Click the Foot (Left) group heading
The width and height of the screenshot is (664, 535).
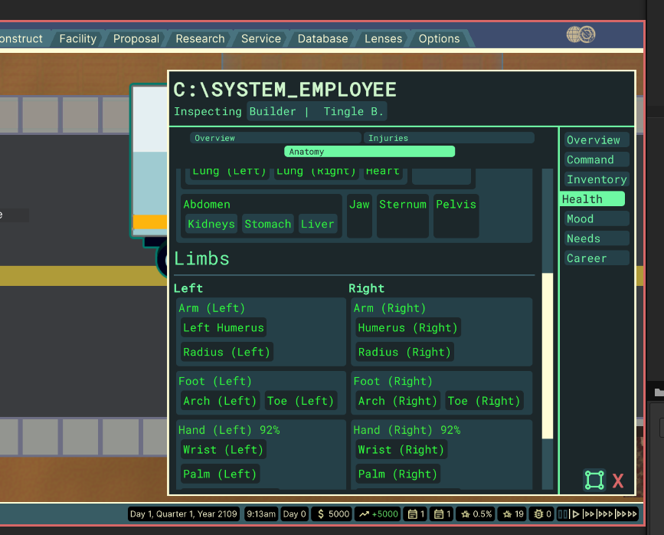[x=215, y=381]
